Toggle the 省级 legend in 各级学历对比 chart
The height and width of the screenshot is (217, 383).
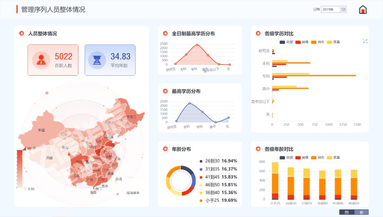point(302,41)
